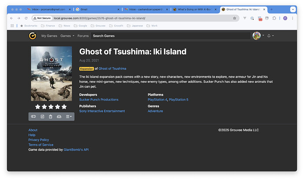Screen dimensions: 304x180
Task: Click the browser Forward arrow
Action: (x=19, y=18)
